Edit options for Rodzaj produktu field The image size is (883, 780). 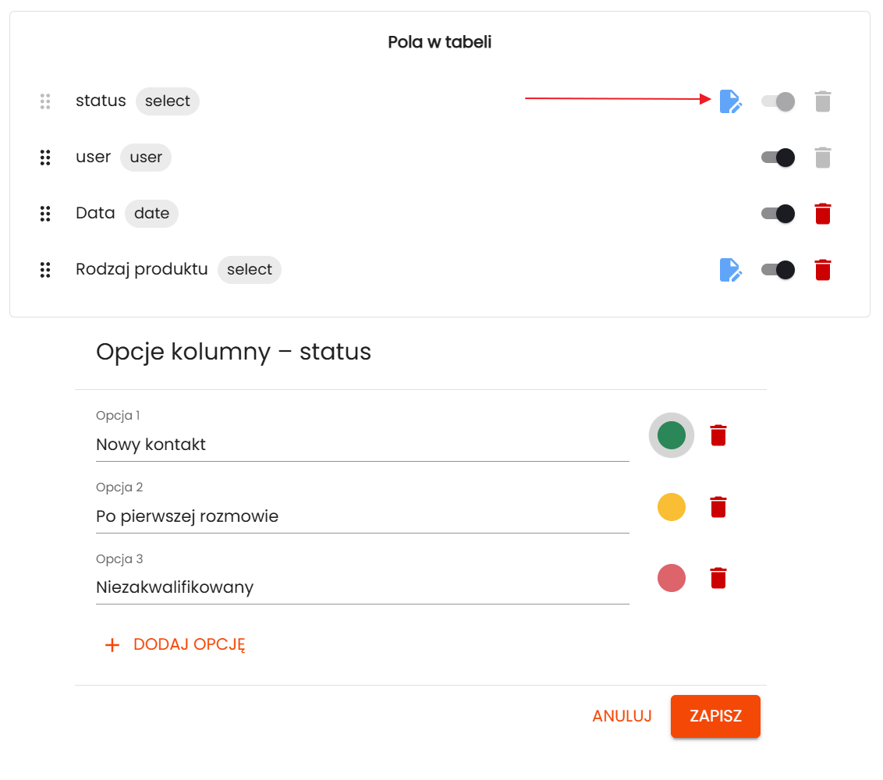click(730, 270)
